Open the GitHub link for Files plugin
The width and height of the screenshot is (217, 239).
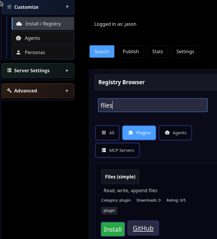(x=143, y=228)
